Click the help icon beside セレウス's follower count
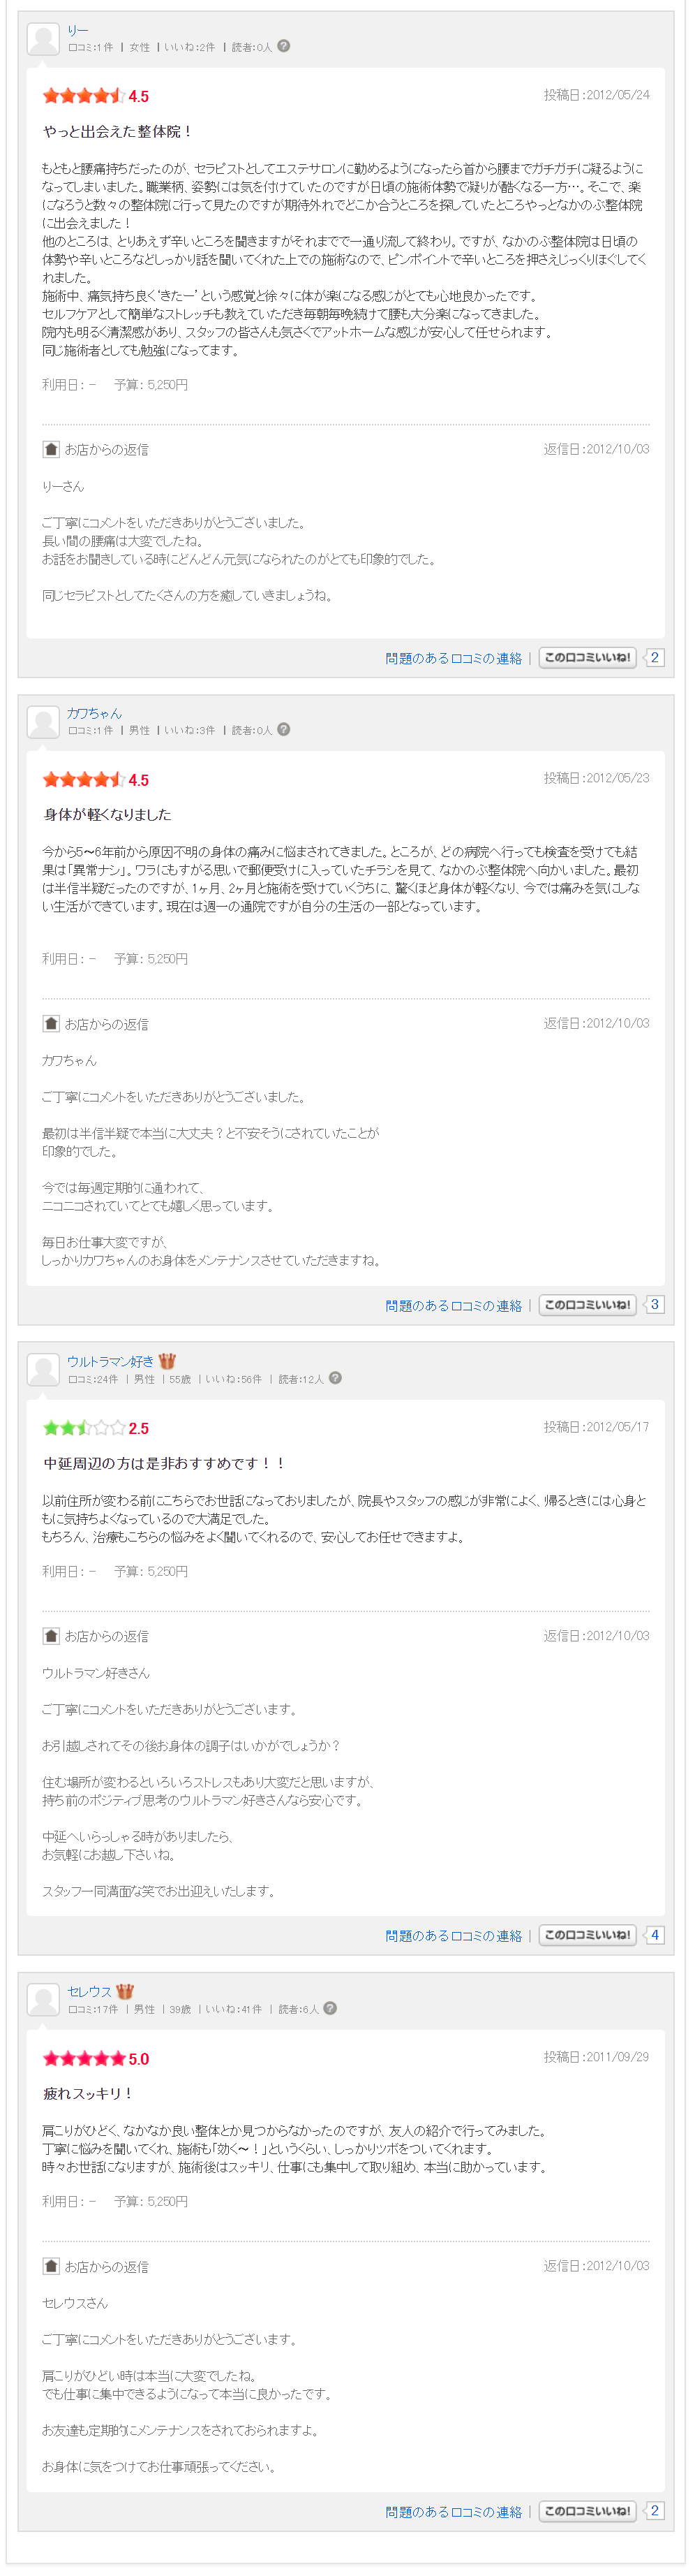 coord(331,2007)
